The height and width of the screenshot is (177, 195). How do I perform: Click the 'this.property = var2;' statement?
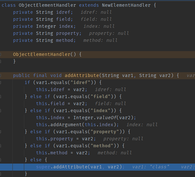click(x=66, y=139)
